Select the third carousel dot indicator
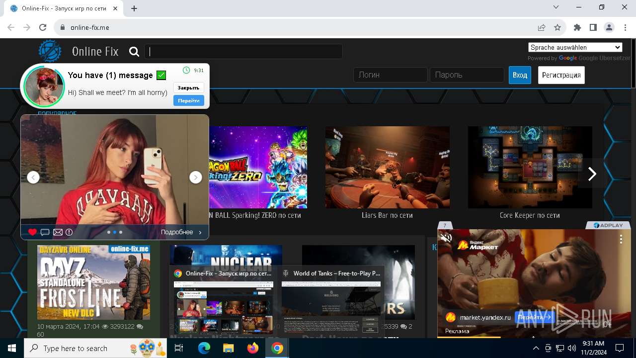This screenshot has width=636, height=358. pos(121,232)
